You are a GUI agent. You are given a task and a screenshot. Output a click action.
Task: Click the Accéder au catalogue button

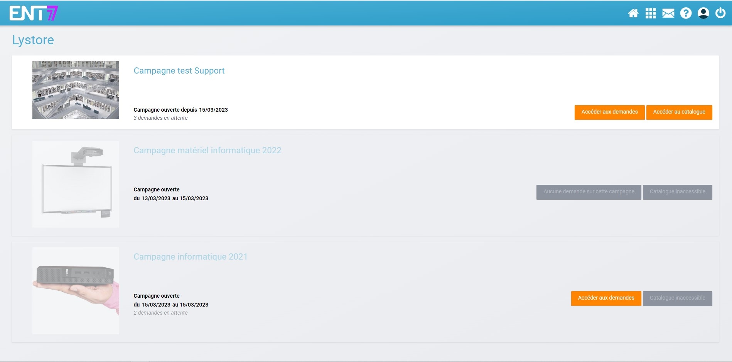pyautogui.click(x=679, y=112)
